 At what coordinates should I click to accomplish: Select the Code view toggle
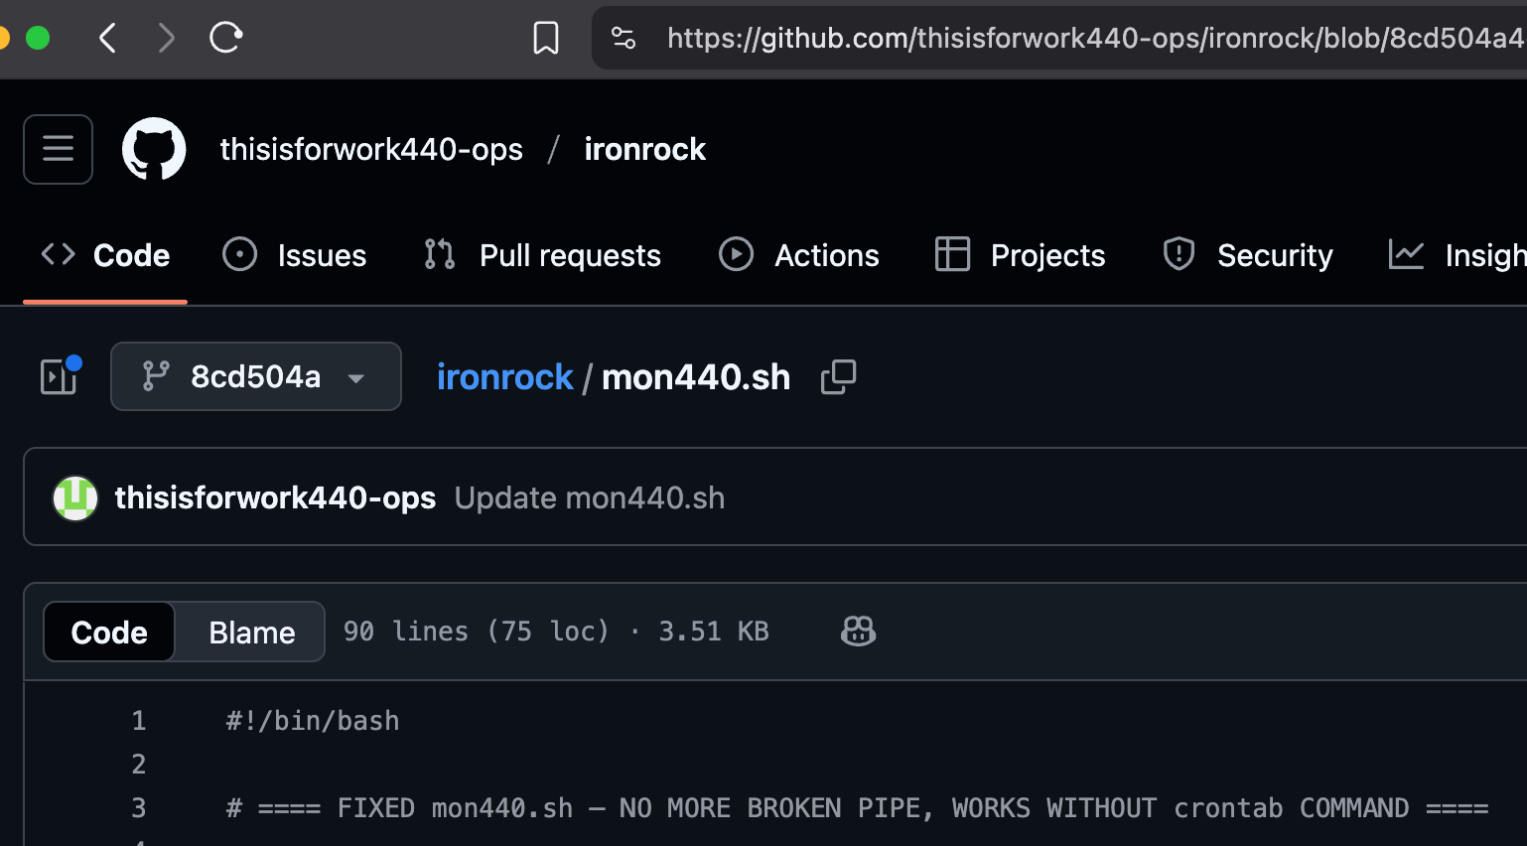coord(109,632)
